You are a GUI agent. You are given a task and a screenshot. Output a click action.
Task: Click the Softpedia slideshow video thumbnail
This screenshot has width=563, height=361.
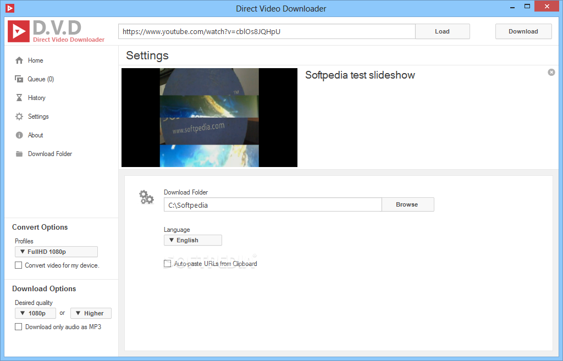pos(209,118)
